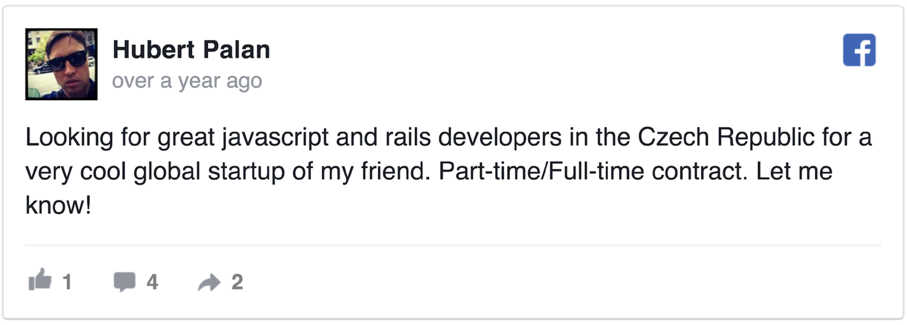This screenshot has height=325, width=907.
Task: Open comments via speech bubble icon
Action: pyautogui.click(x=124, y=282)
